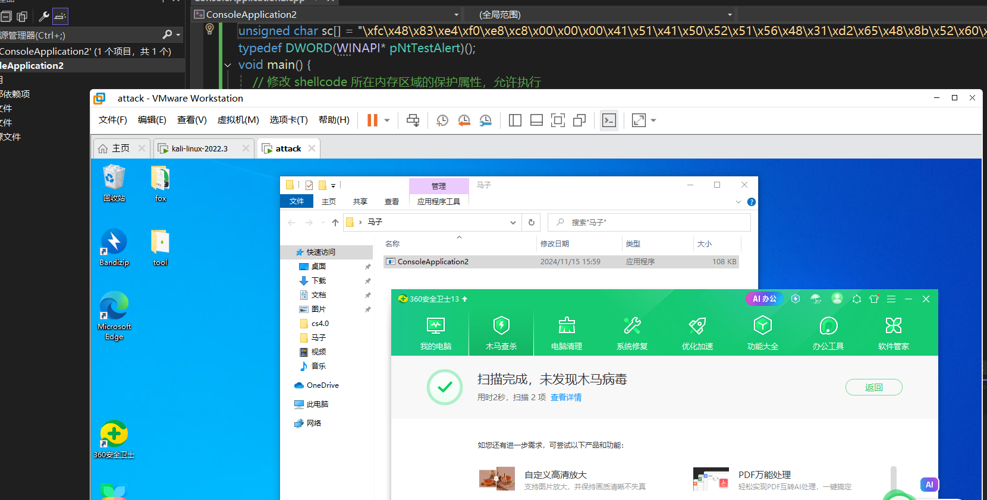Viewport: 987px width, 500px height.
Task: Open VMware 编辑(E) menu
Action: click(152, 120)
